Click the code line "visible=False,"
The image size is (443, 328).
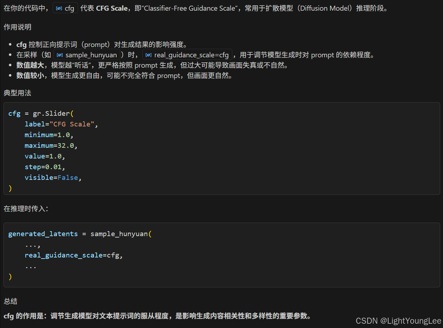pyautogui.click(x=53, y=178)
